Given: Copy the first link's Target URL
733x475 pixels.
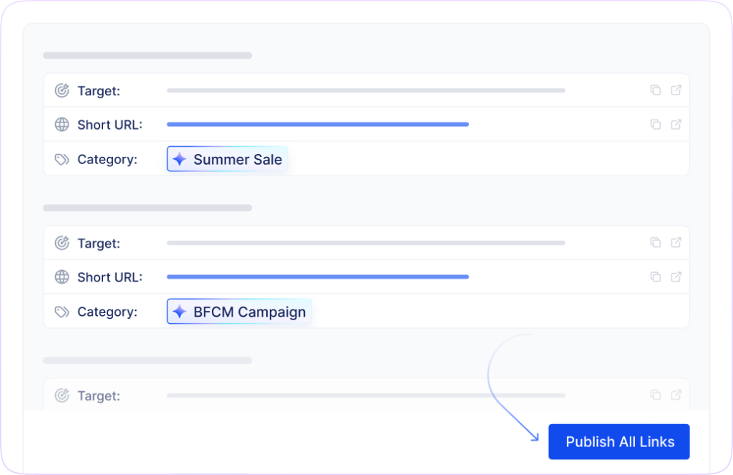Looking at the screenshot, I should (655, 90).
